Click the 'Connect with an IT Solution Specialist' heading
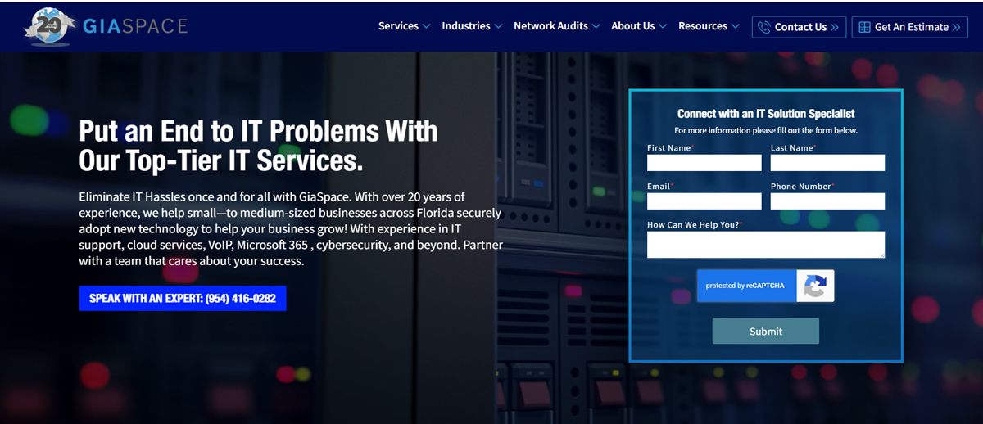 766,114
